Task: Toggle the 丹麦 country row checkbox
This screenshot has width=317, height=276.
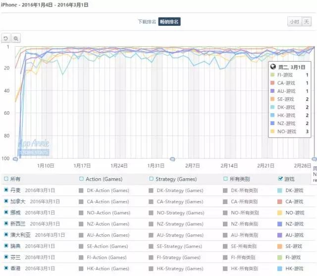Action: click(6, 190)
